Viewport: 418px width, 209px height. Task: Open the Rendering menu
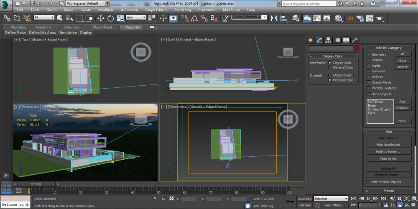tap(182, 10)
